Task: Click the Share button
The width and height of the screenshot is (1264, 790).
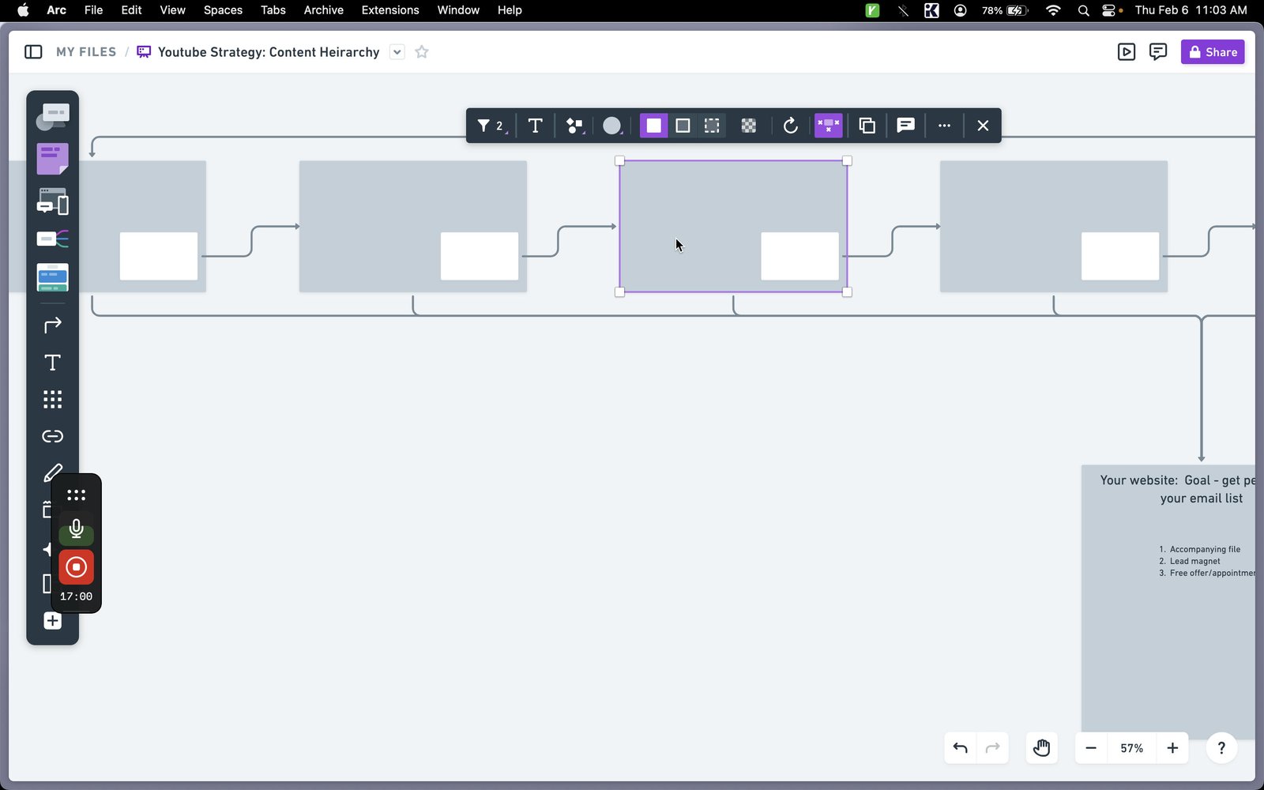Action: coord(1213,52)
